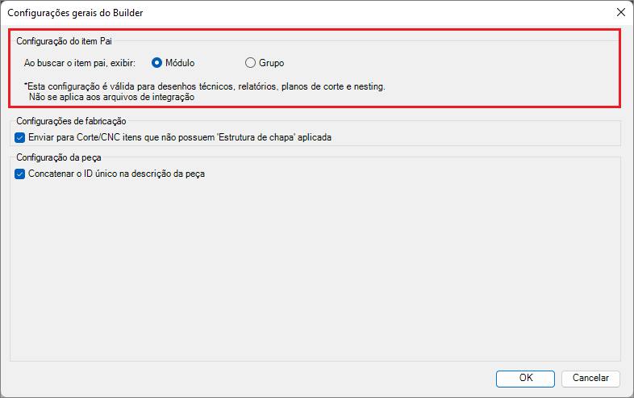This screenshot has width=634, height=398.
Task: Confirm settings with the OK button
Action: 525,377
